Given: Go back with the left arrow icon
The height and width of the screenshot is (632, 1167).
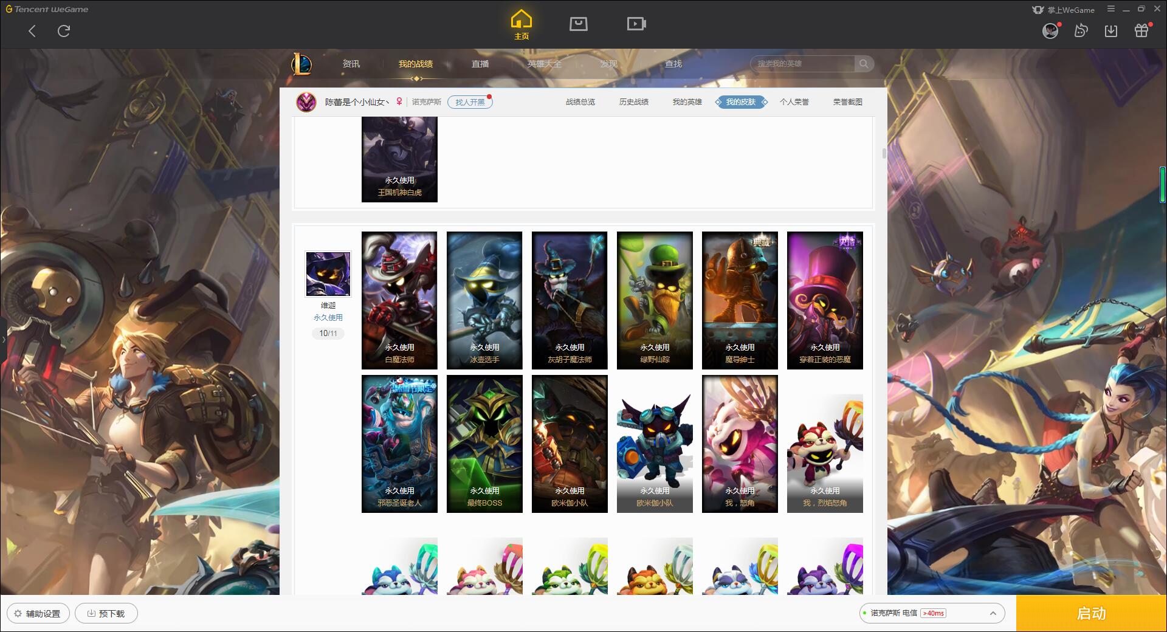Looking at the screenshot, I should (32, 31).
